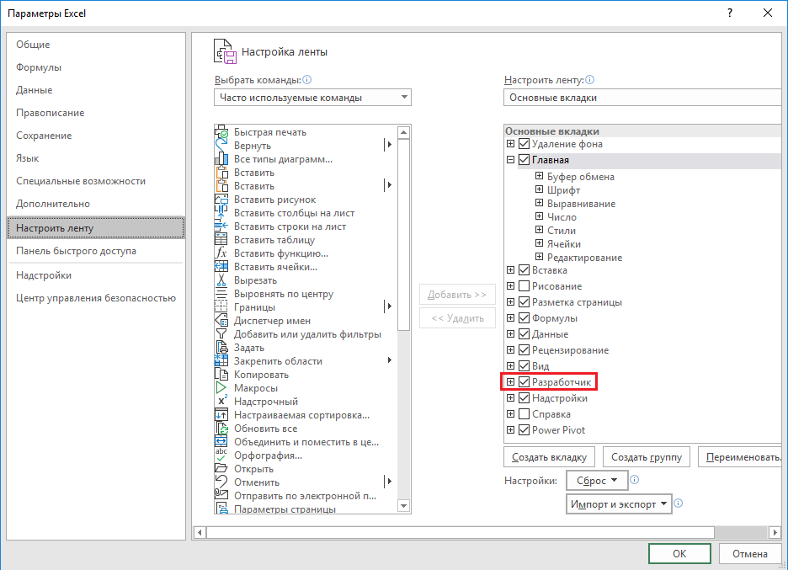The image size is (788, 570).
Task: Uncheck the Формулы tab checkbox
Action: pos(524,318)
